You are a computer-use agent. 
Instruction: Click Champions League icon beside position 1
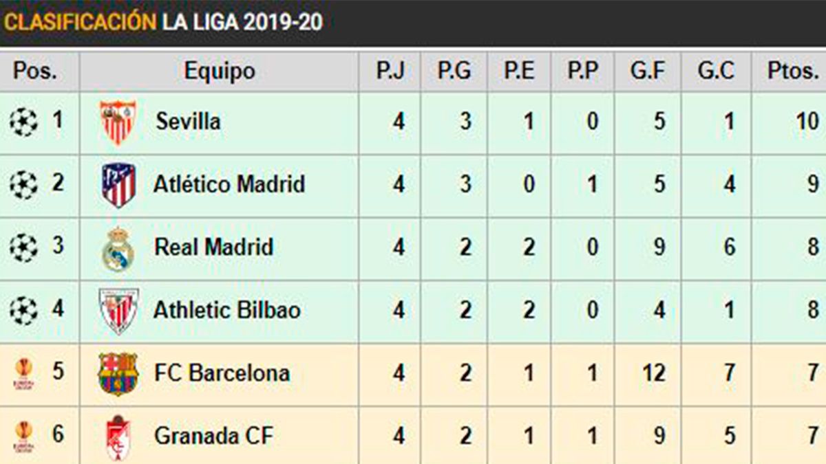tap(23, 122)
